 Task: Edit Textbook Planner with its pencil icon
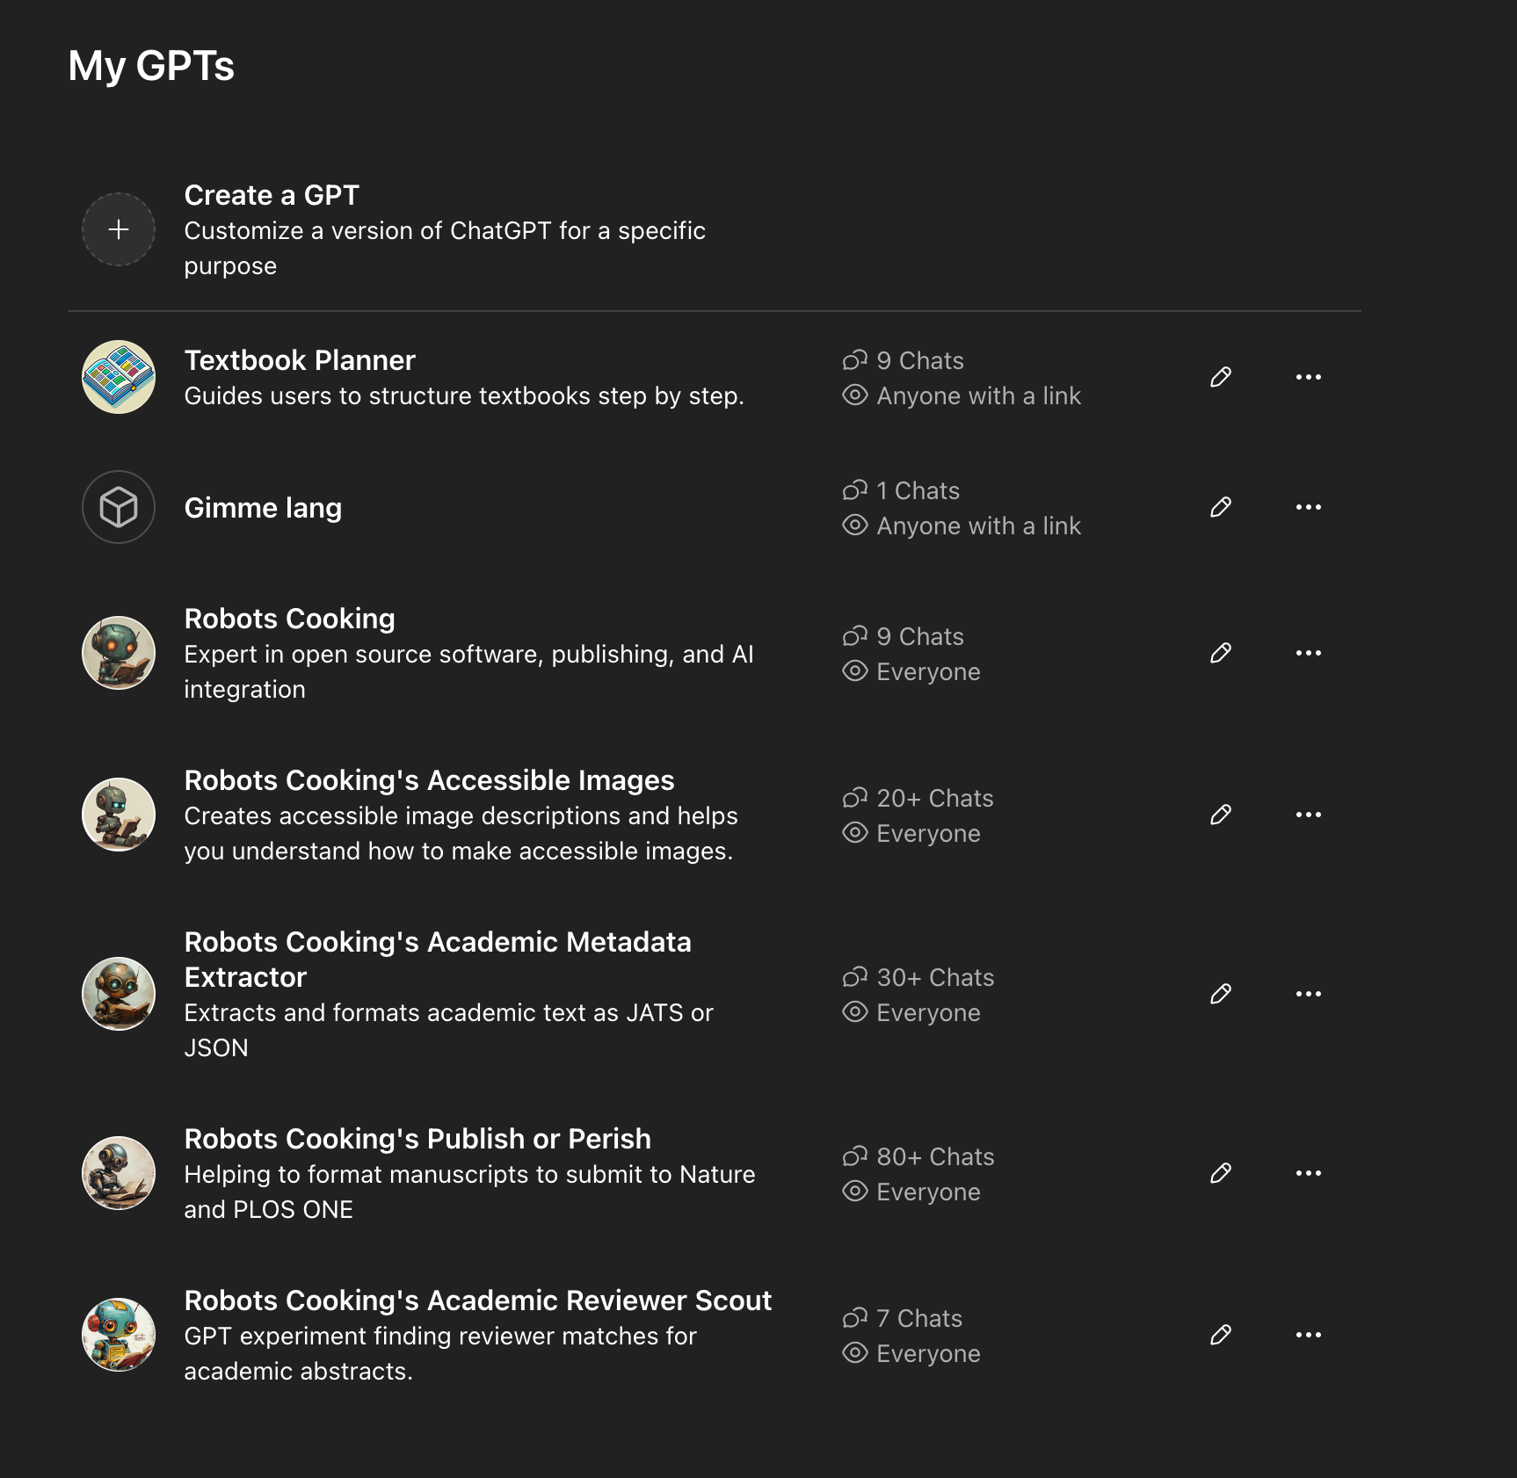[1221, 377]
